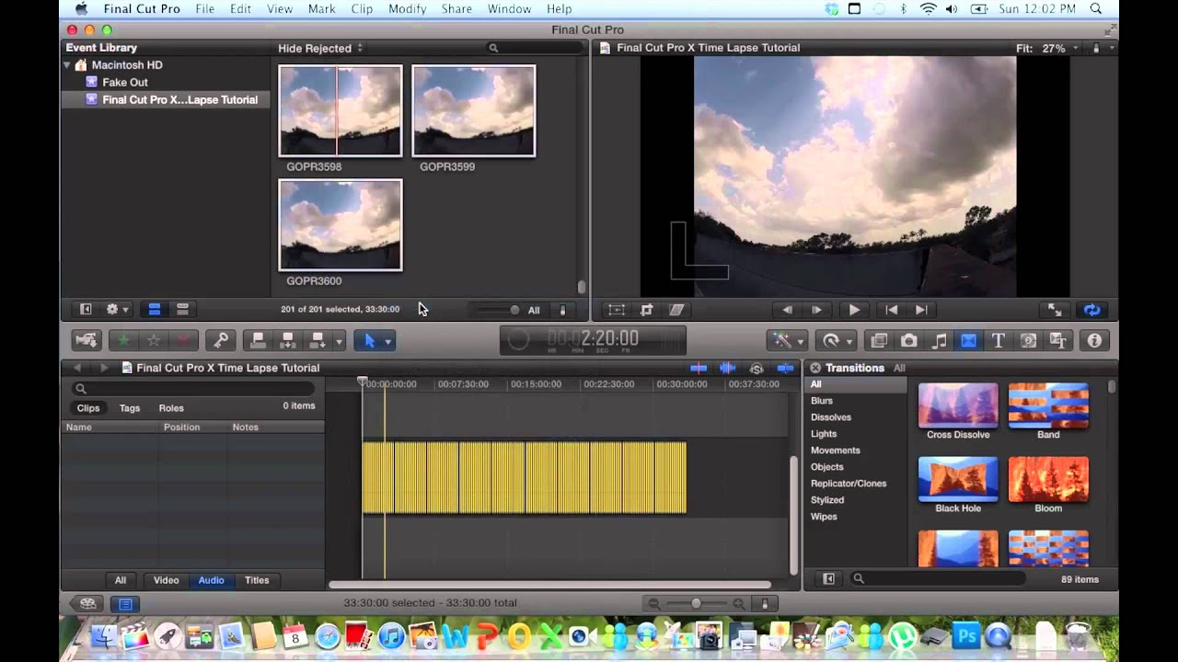1178x662 pixels.
Task: Show the Music and Sound Browser
Action: [939, 341]
